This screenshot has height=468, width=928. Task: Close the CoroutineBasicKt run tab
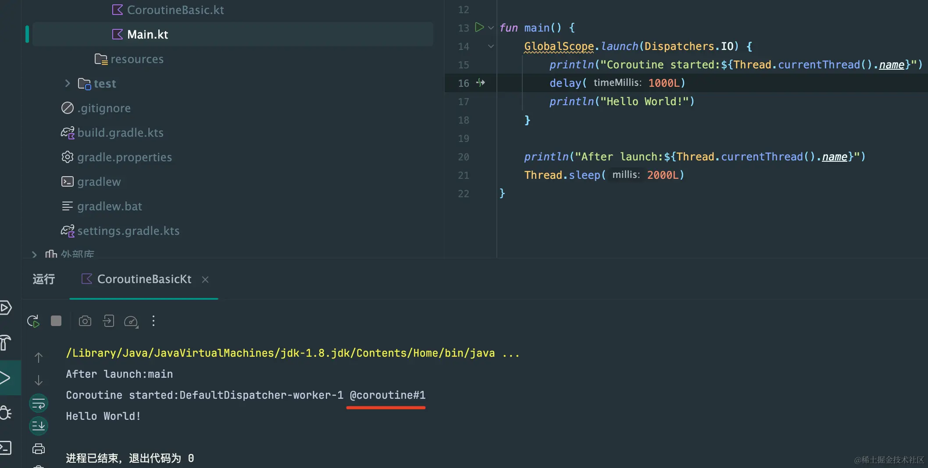[x=205, y=280]
